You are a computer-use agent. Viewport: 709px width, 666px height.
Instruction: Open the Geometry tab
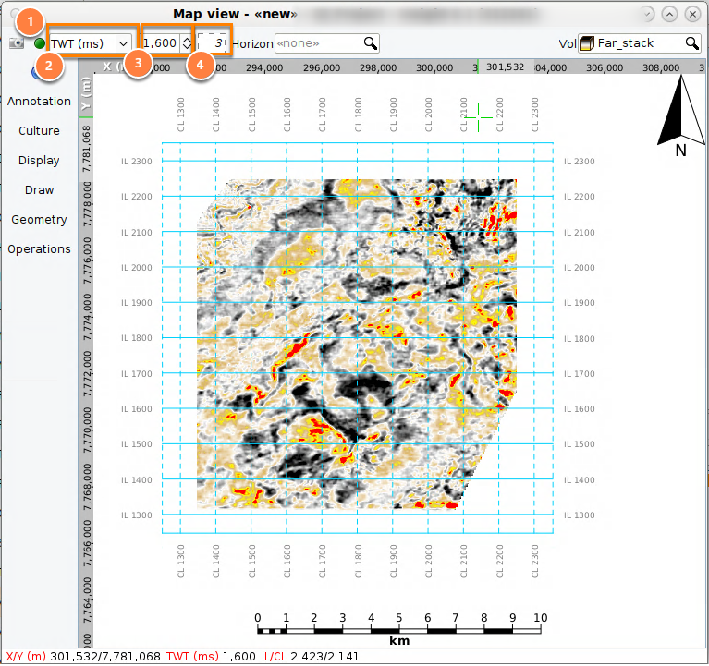tap(39, 220)
